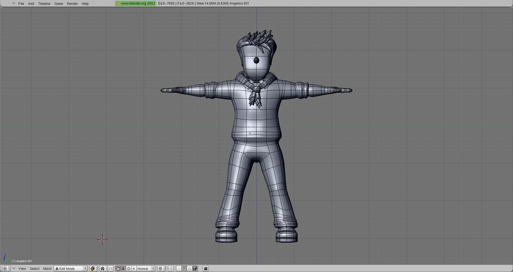Collapse the top header menu triangle
Screen dimensions: 513x272
[x=14, y=3]
